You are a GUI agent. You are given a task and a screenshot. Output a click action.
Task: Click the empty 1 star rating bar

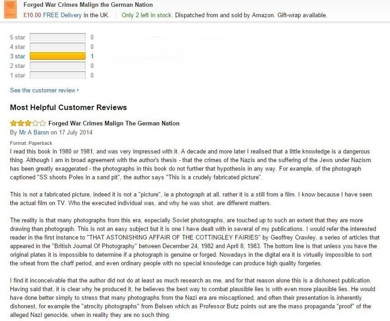[57, 75]
